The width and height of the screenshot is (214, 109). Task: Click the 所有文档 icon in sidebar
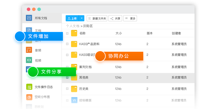click(29, 18)
